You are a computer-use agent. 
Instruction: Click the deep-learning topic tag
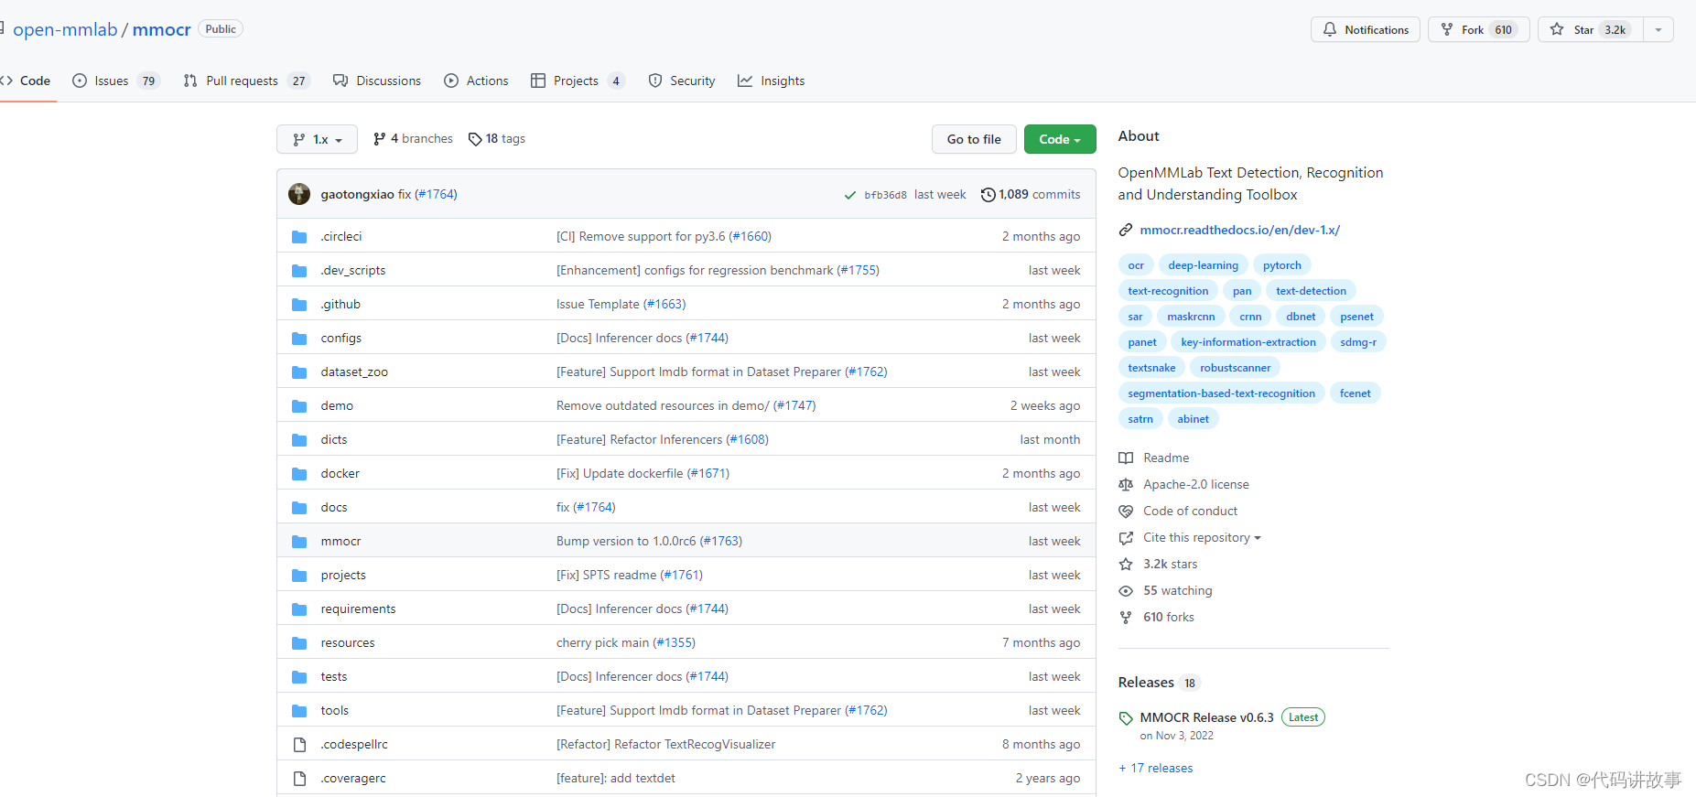point(1203,265)
